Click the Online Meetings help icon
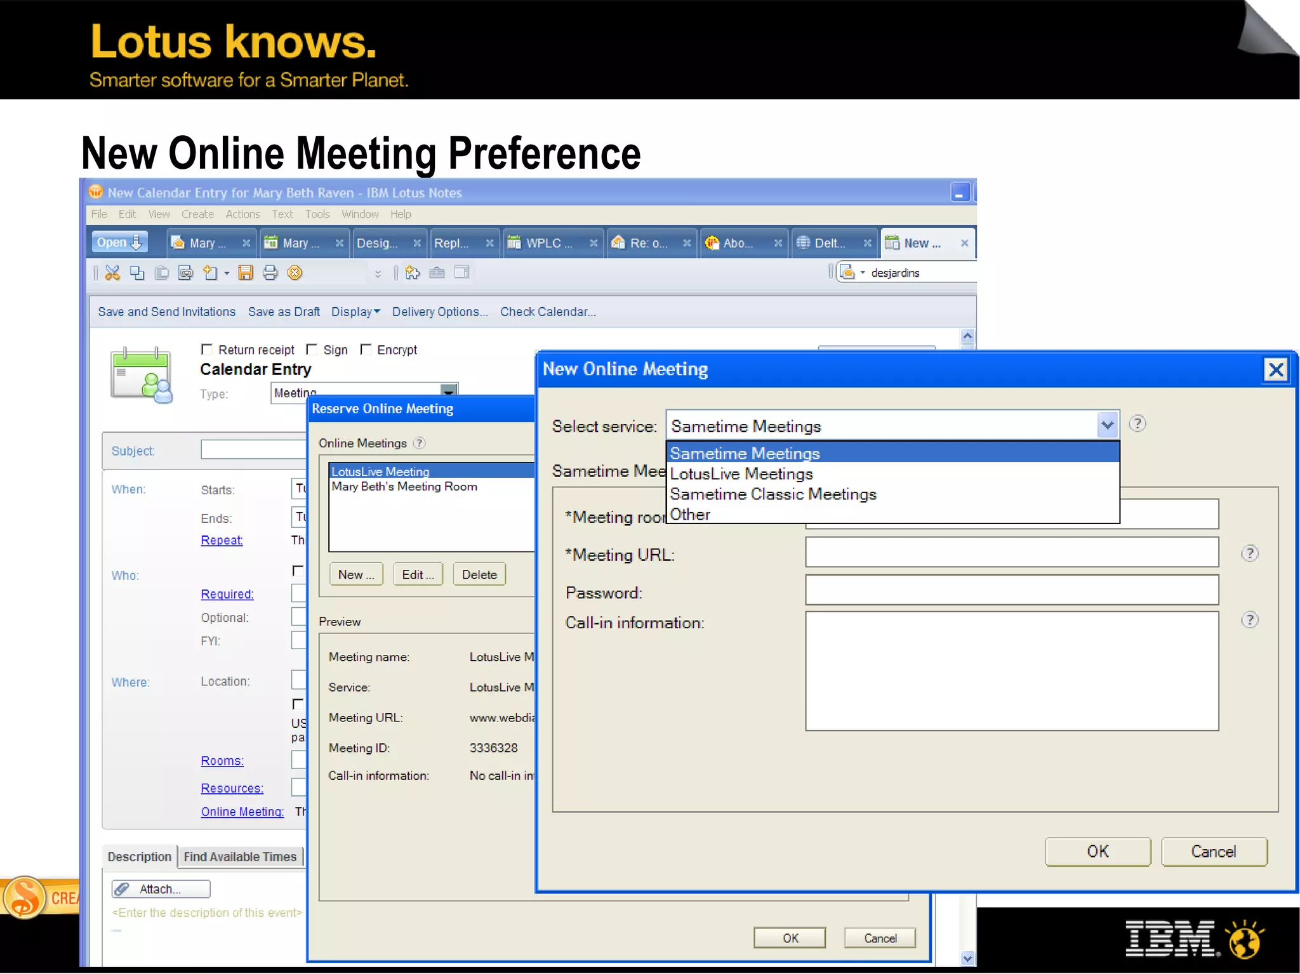 coord(419,443)
